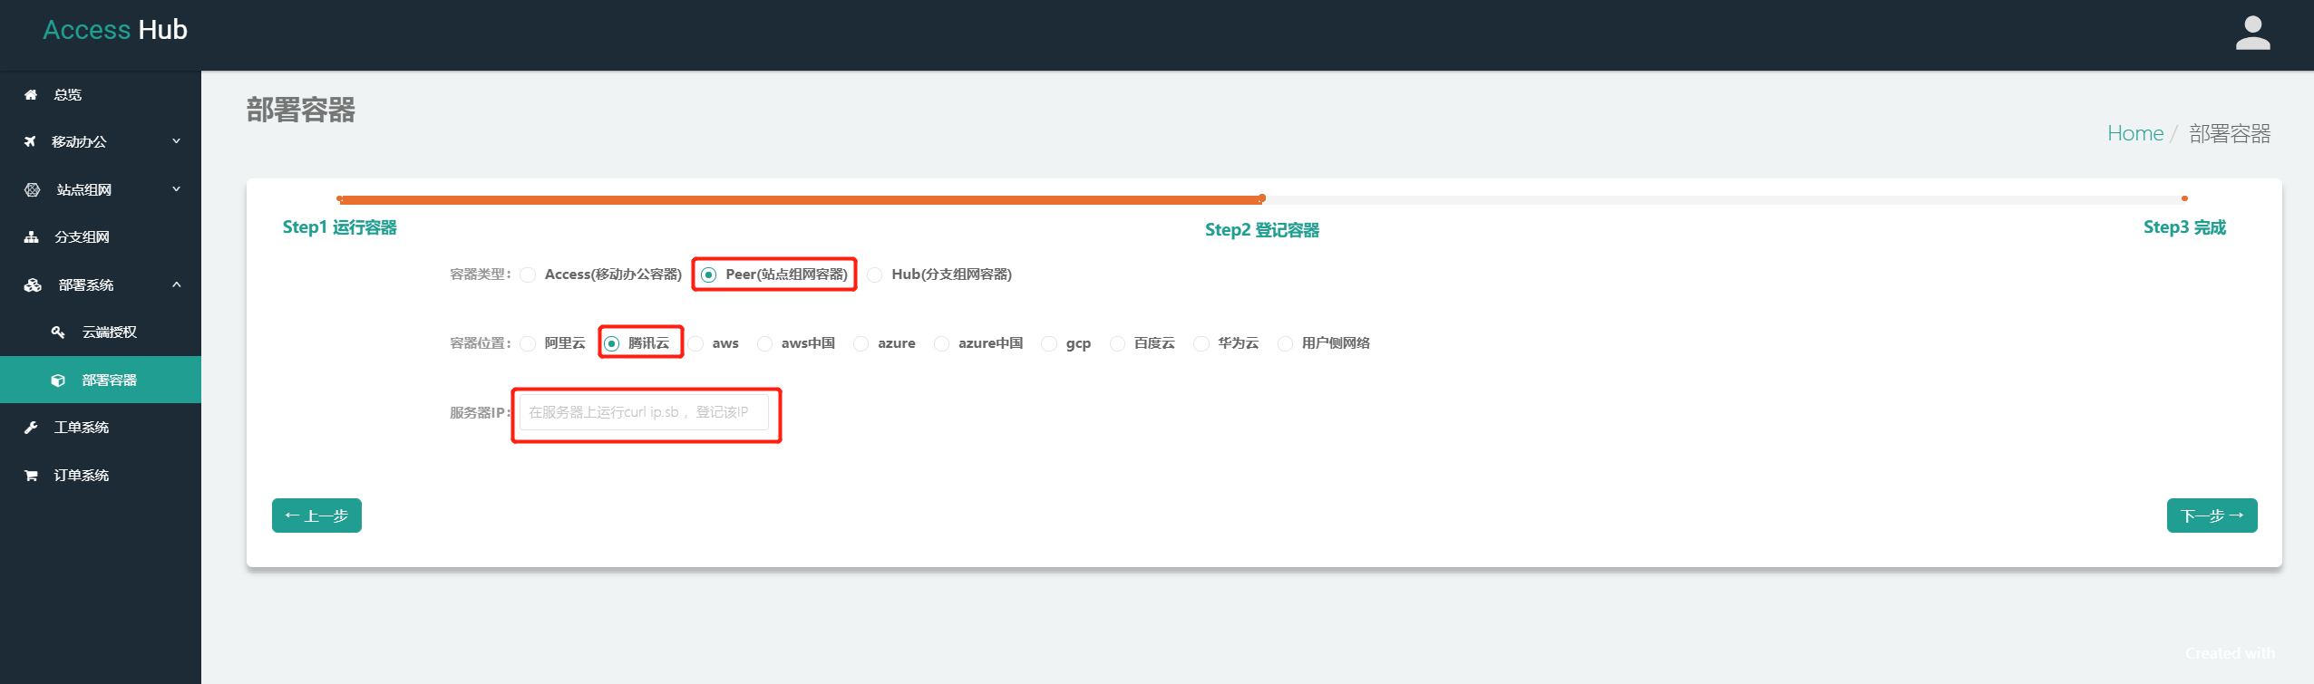Click the cube icon beside 部署容器
Image resolution: width=2314 pixels, height=684 pixels.
tap(58, 380)
